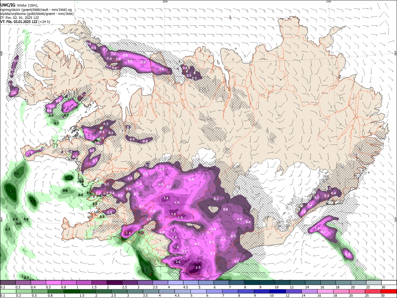Image resolution: width=397 pixels, height=298 pixels.
Task: Click the '1.0' value over the western sea
Action: click(x=16, y=174)
